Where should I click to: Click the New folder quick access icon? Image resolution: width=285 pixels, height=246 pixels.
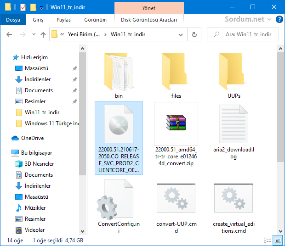point(33,7)
